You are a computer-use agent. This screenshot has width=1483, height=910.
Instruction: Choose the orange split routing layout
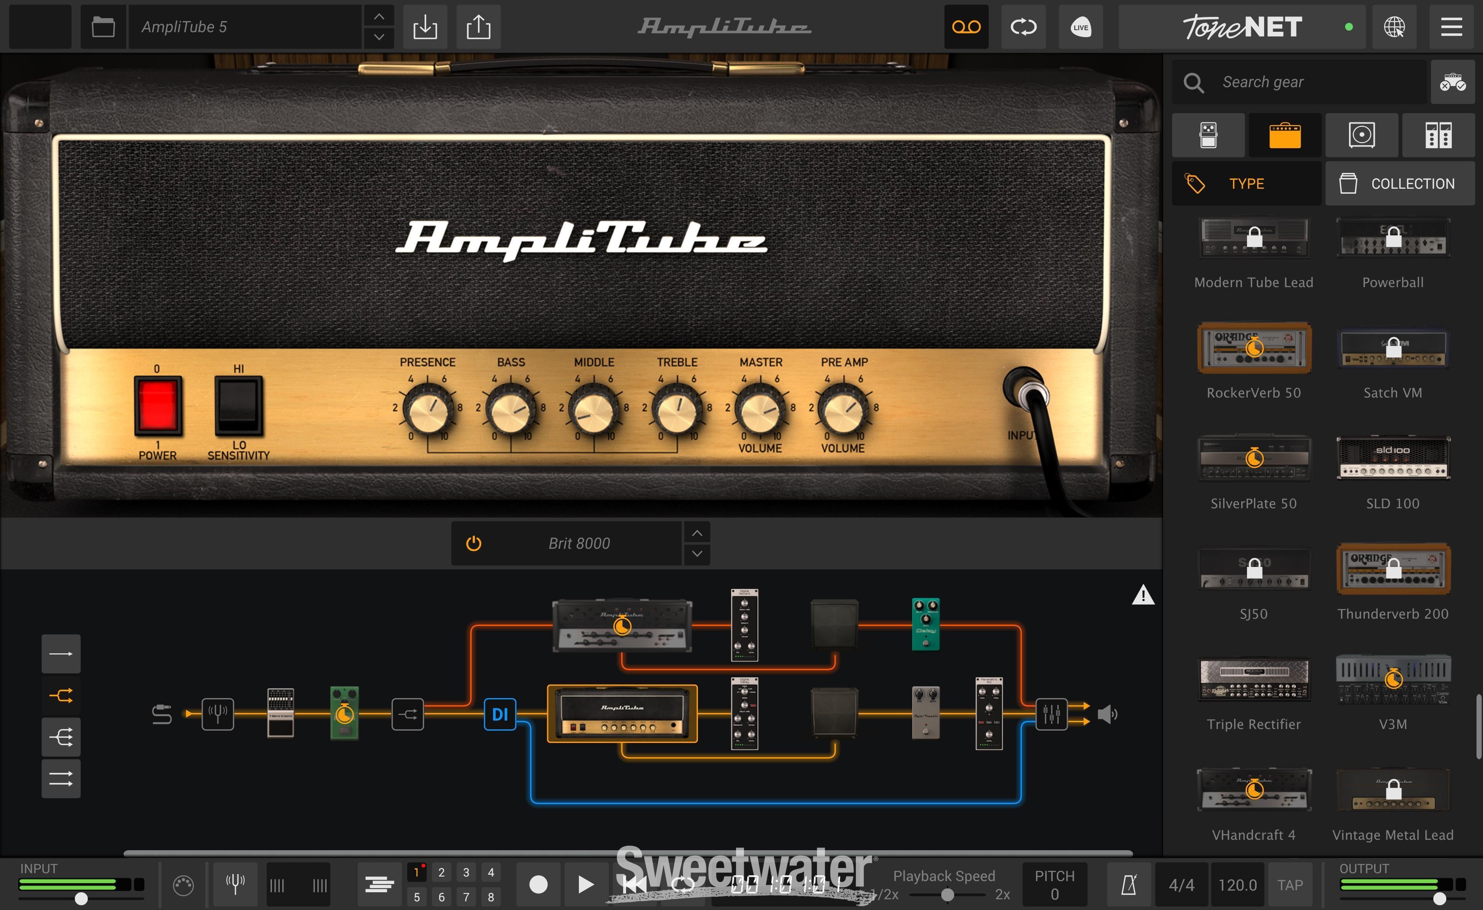coord(61,696)
